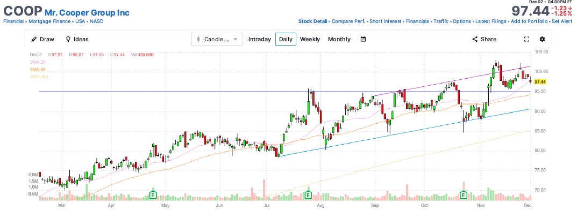Open the Ideas lightbulb option
577x210 pixels.
(x=77, y=39)
